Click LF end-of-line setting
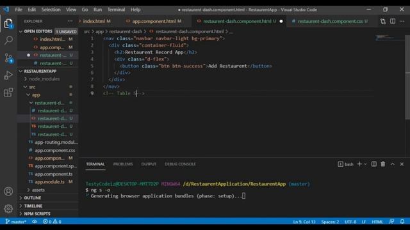The height and width of the screenshot is (230, 410). point(364,222)
